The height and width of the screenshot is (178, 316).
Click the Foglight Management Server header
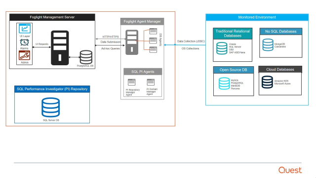52,17
